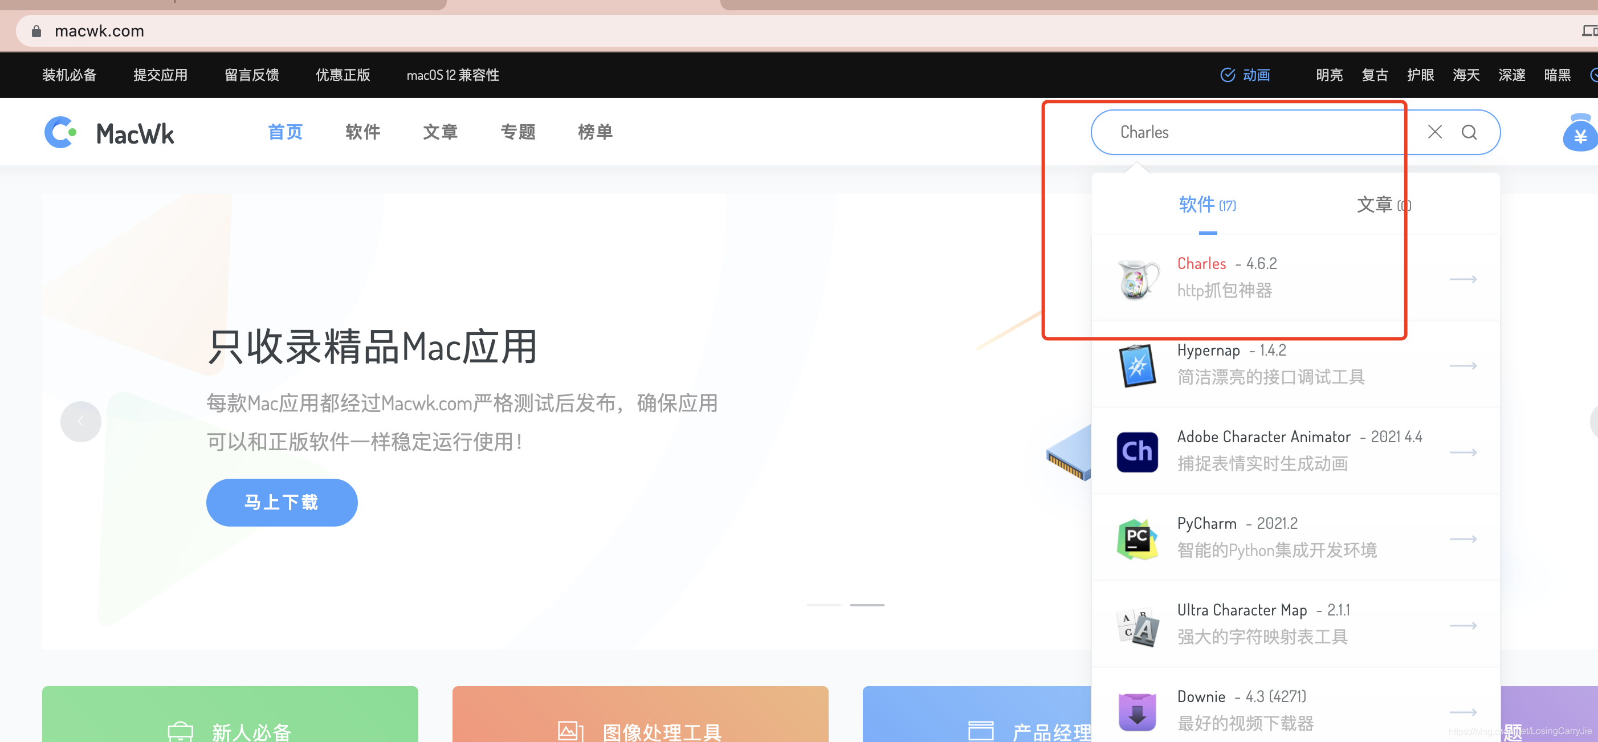
Task: Select the 护眼 theme
Action: (x=1421, y=75)
